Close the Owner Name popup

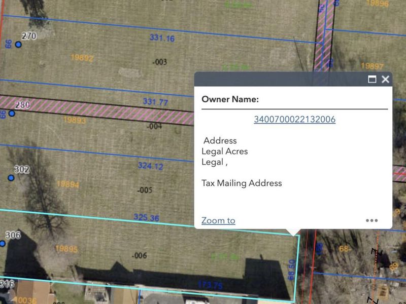coord(385,79)
